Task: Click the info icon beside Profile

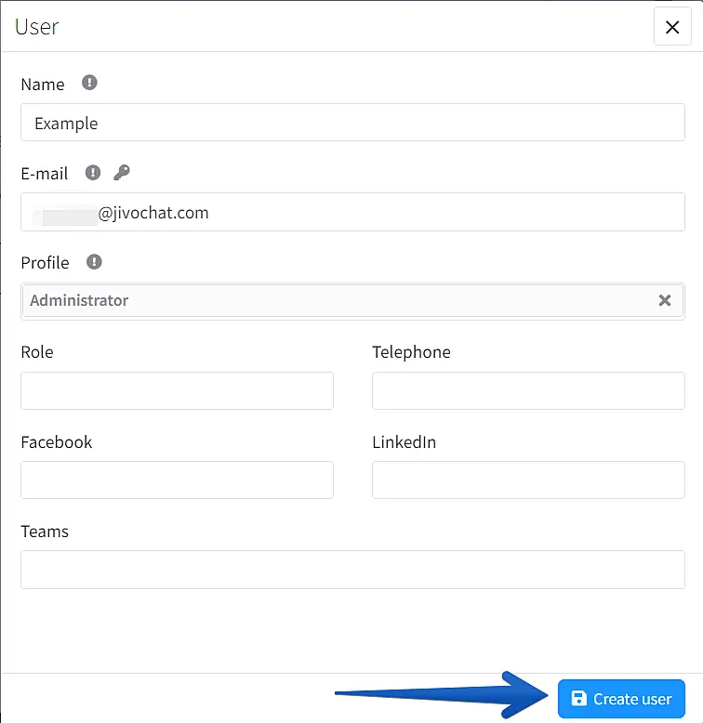Action: point(94,262)
